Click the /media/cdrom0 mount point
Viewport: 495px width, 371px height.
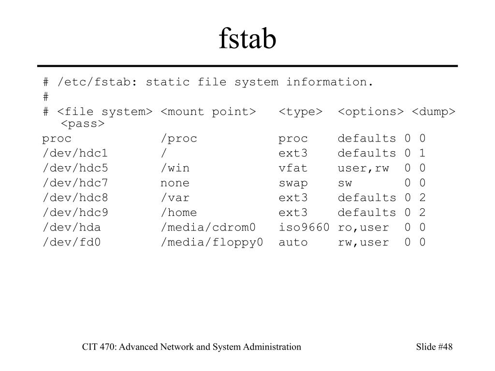point(208,227)
